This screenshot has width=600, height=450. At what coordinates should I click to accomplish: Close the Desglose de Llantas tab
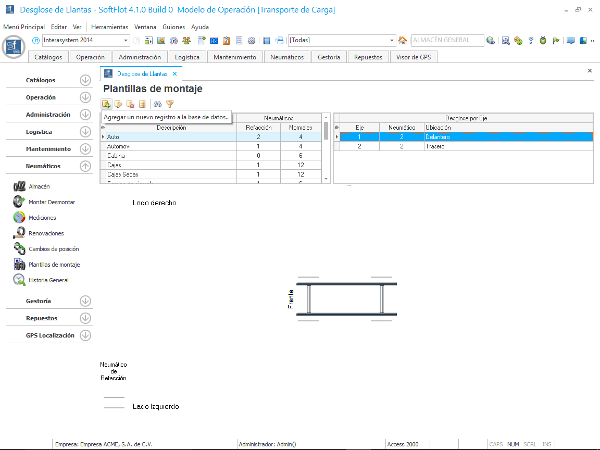(x=175, y=74)
